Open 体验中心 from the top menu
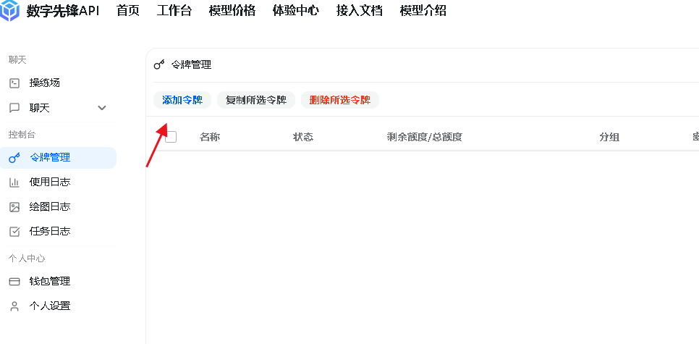The image size is (699, 344). coord(295,11)
